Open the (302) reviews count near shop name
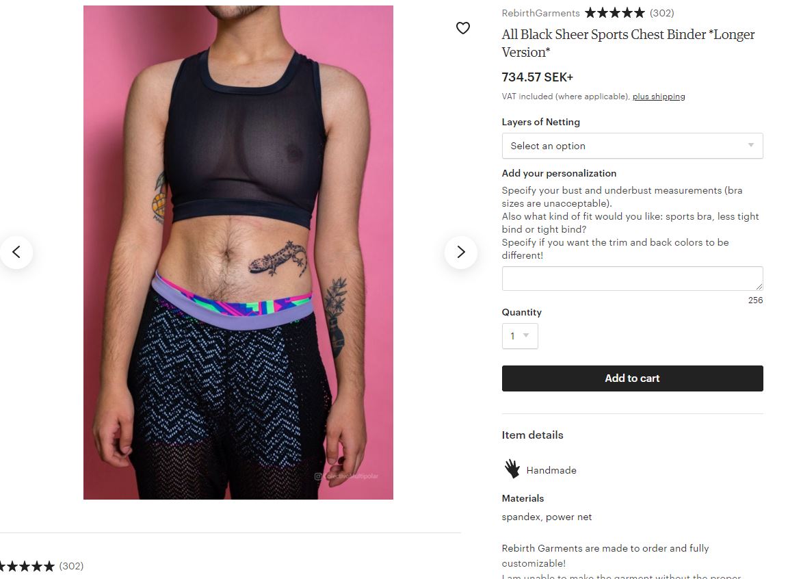788x579 pixels. [661, 13]
